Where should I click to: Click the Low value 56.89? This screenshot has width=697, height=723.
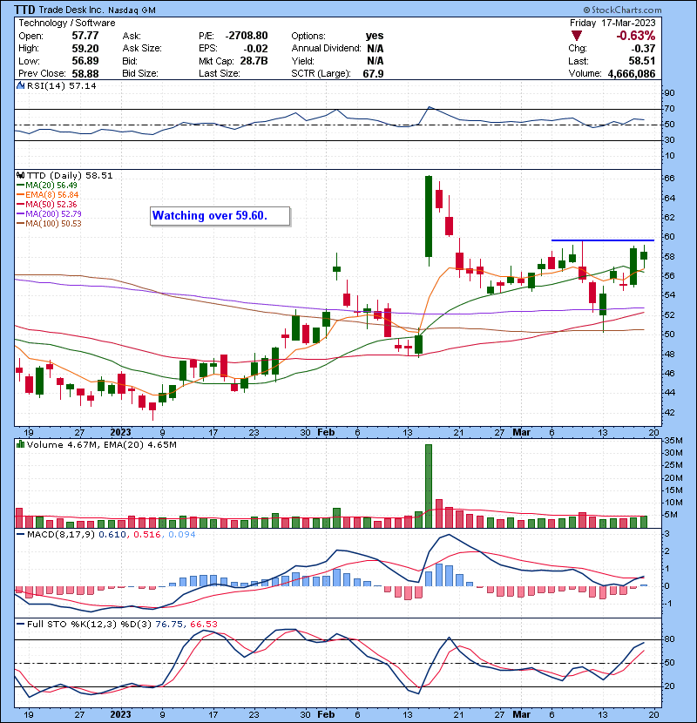(x=85, y=61)
